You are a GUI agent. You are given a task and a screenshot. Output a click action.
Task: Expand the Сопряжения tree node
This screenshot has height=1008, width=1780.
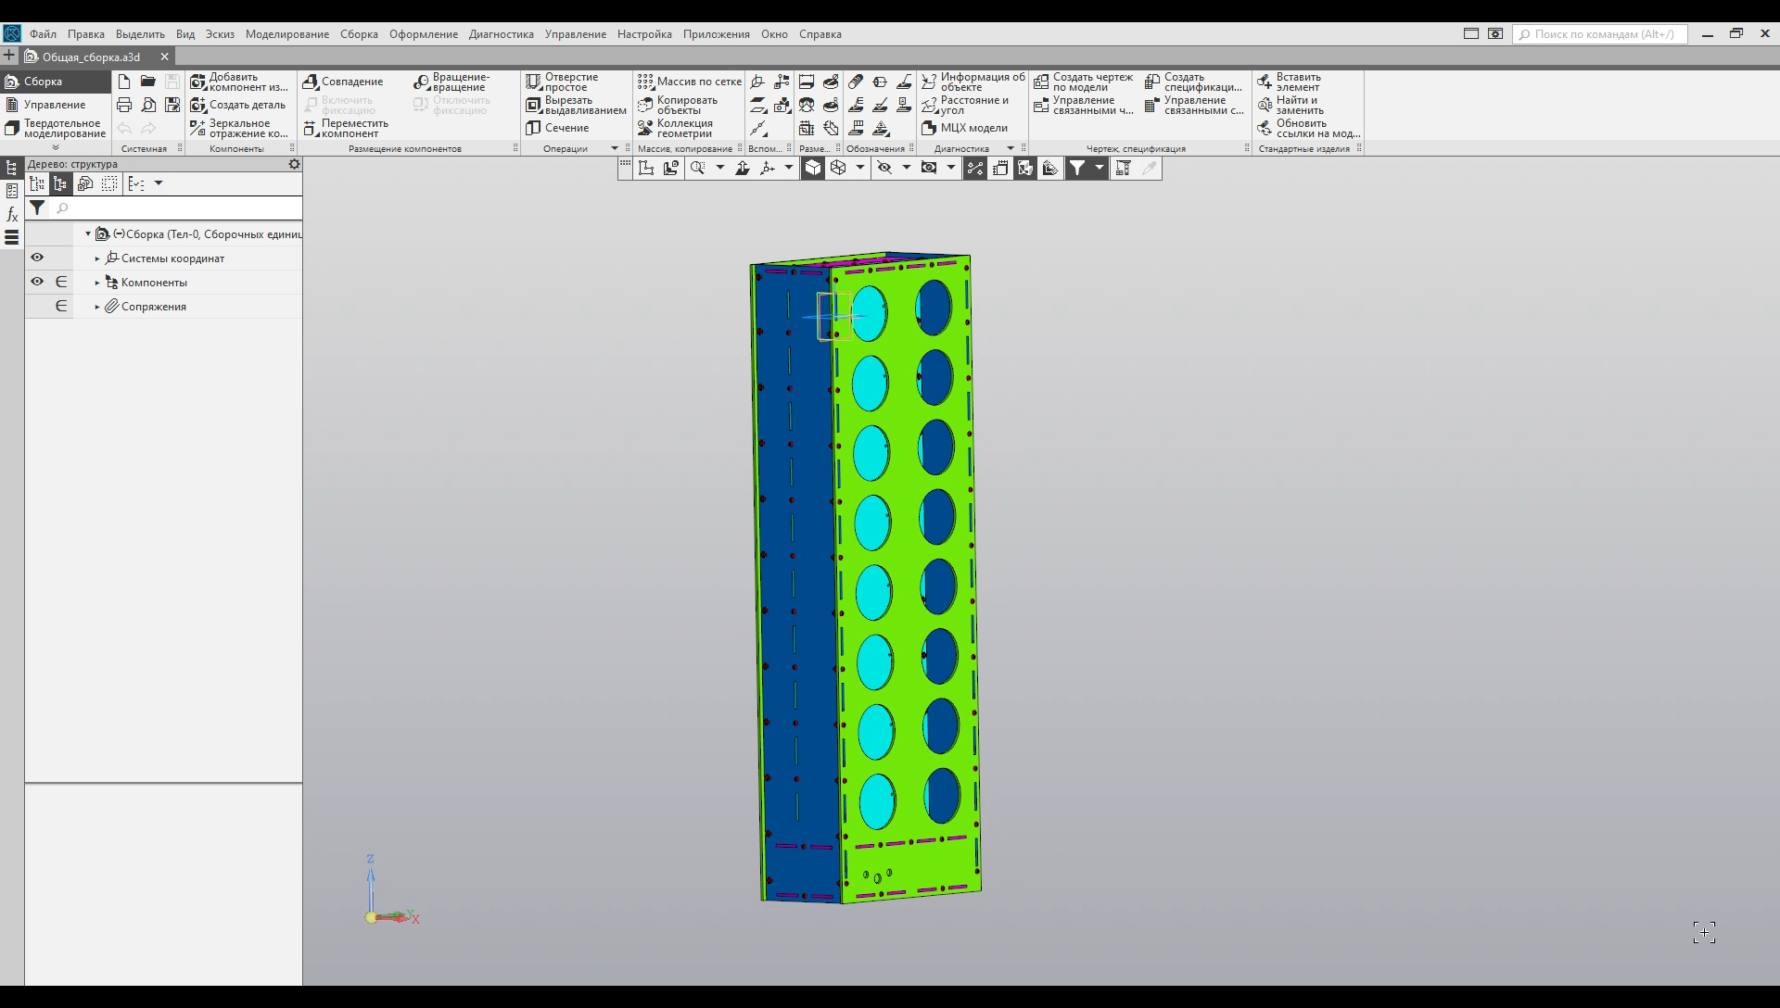point(97,307)
